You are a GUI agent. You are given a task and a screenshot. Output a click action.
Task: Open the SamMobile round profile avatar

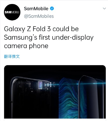pyautogui.click(x=12, y=12)
